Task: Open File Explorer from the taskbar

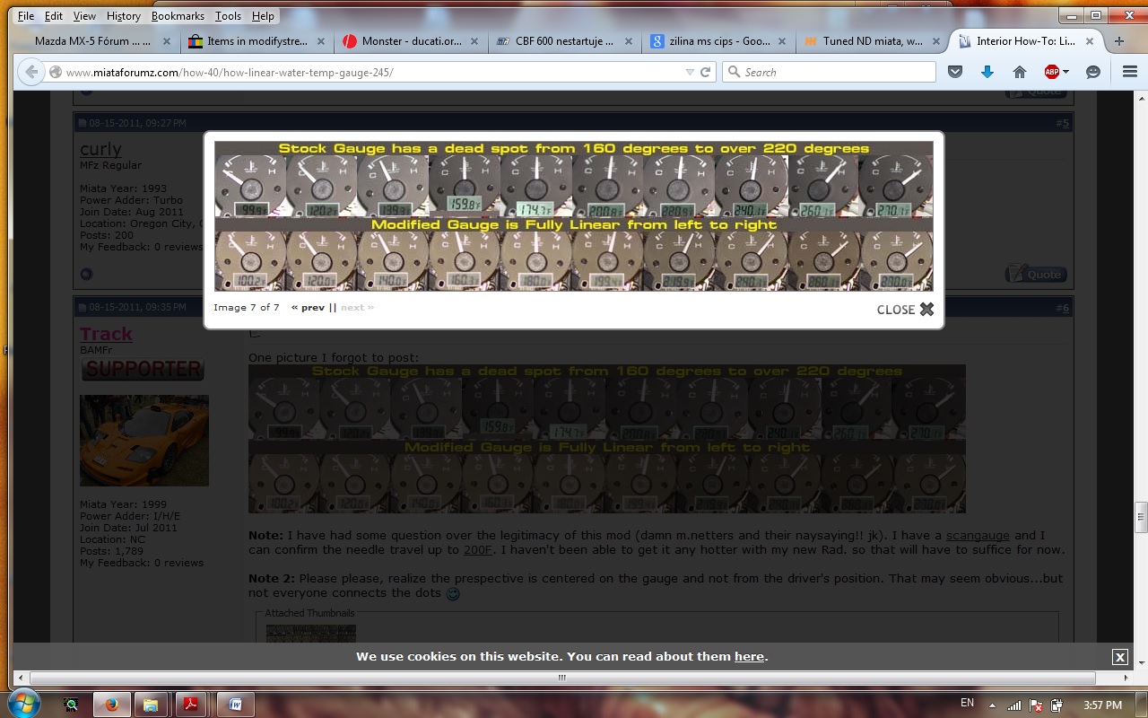Action: [x=151, y=705]
